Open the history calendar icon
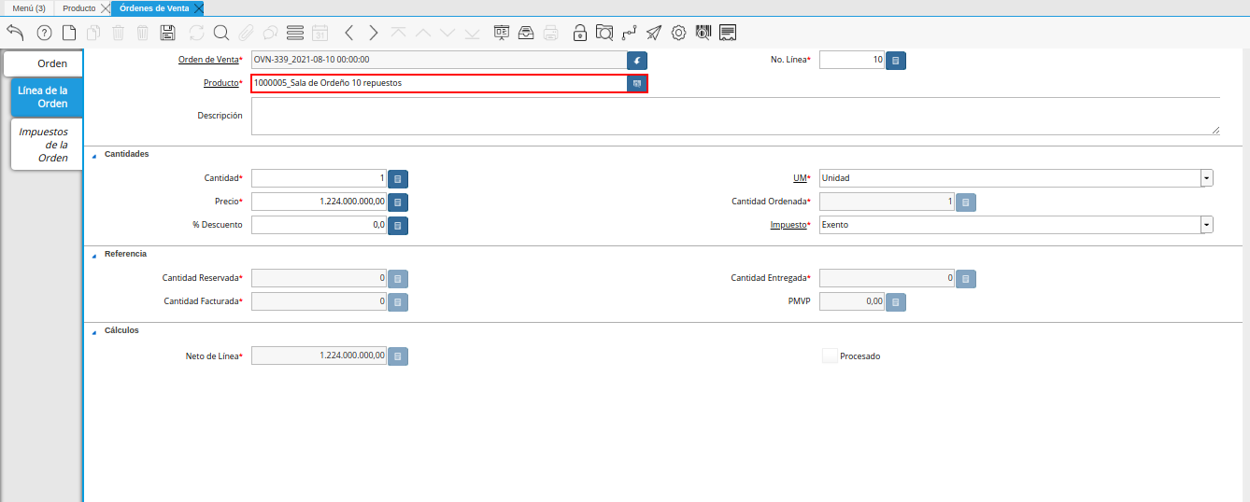Screen dimensions: 1250x502 click(320, 33)
